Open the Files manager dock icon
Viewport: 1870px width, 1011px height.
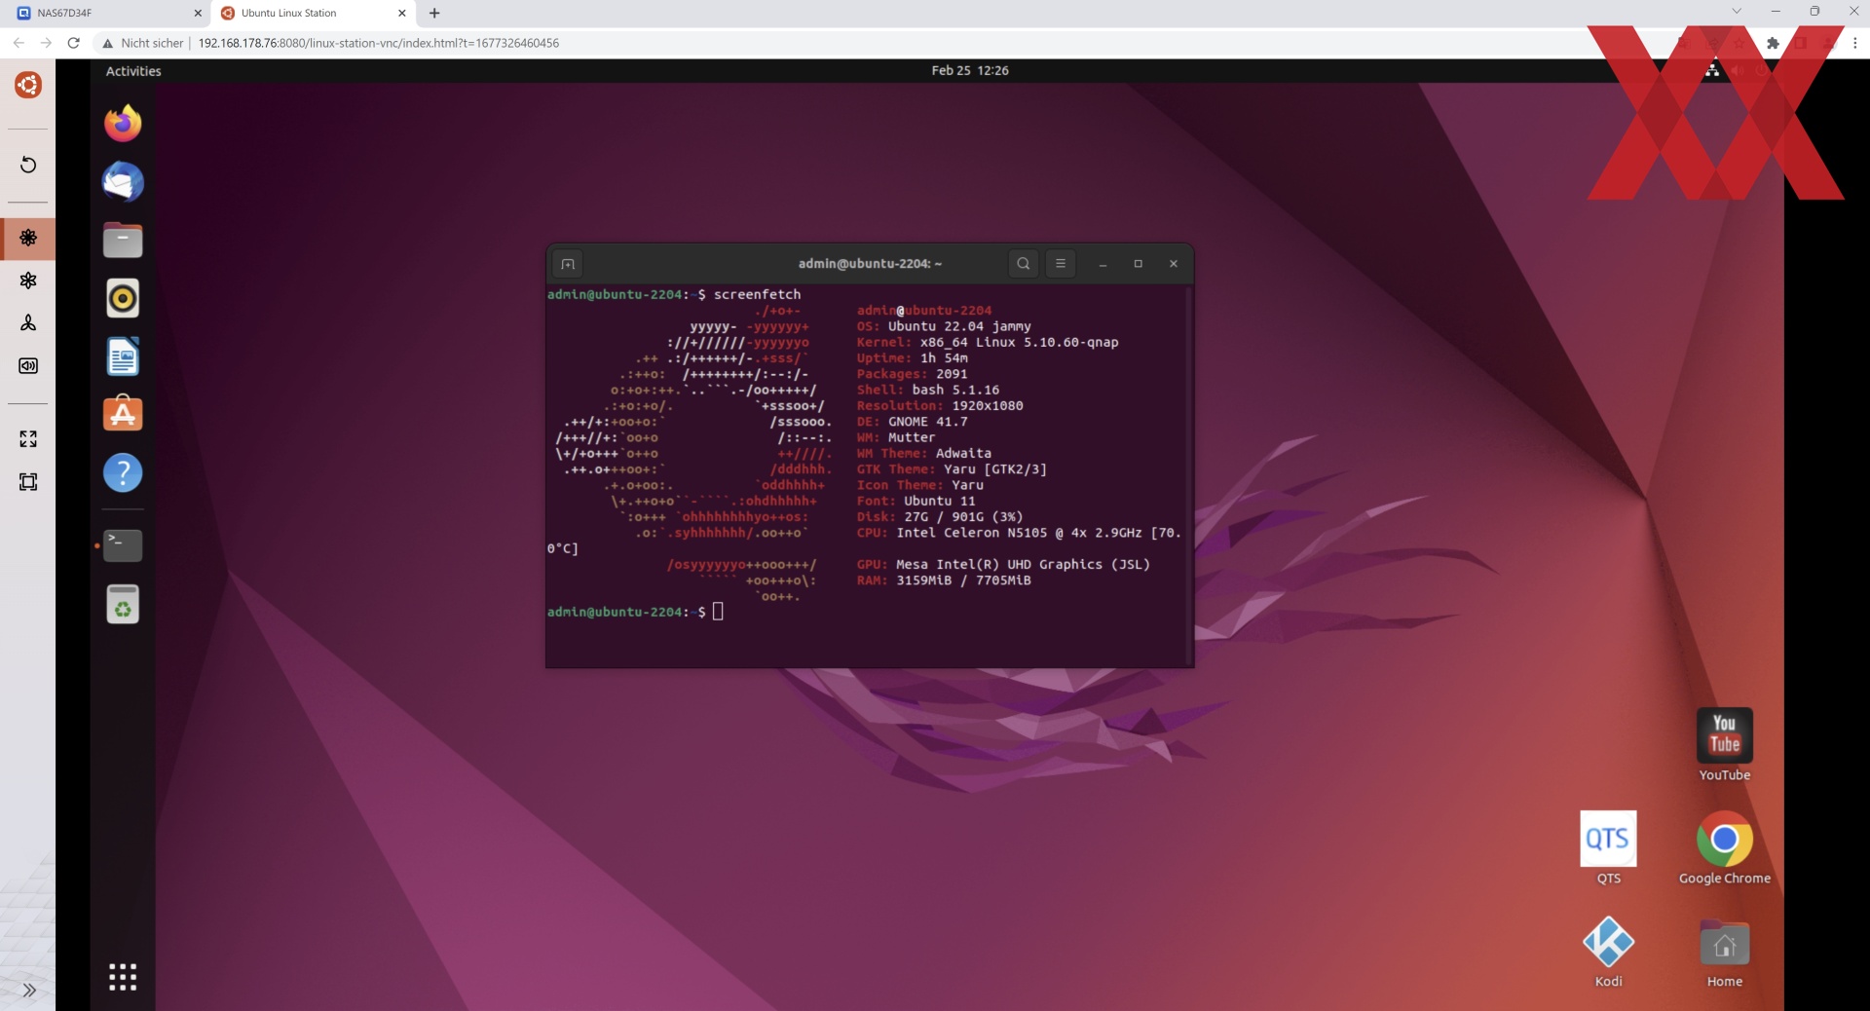coord(123,241)
